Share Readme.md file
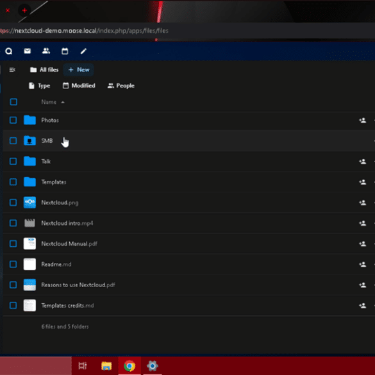 (x=363, y=264)
